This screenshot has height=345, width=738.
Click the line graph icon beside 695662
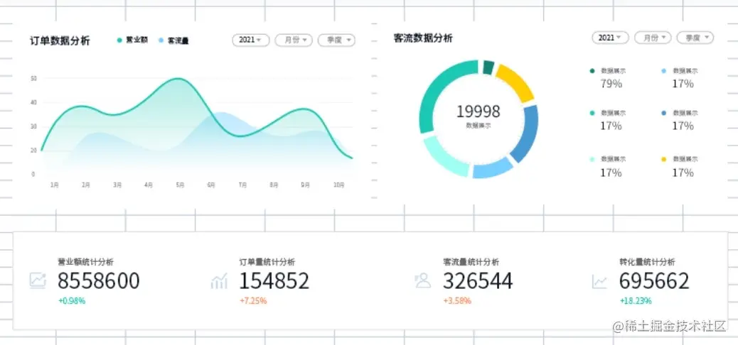(599, 282)
